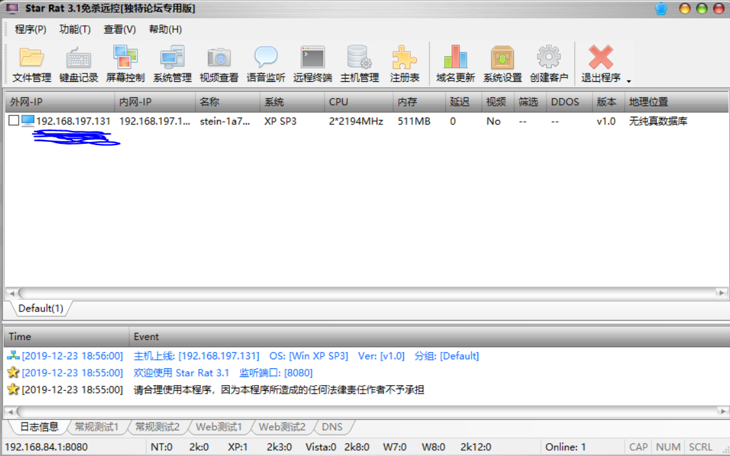730x456 pixels.
Task: Open the 键盘记录 keylogger tool
Action: 79,64
